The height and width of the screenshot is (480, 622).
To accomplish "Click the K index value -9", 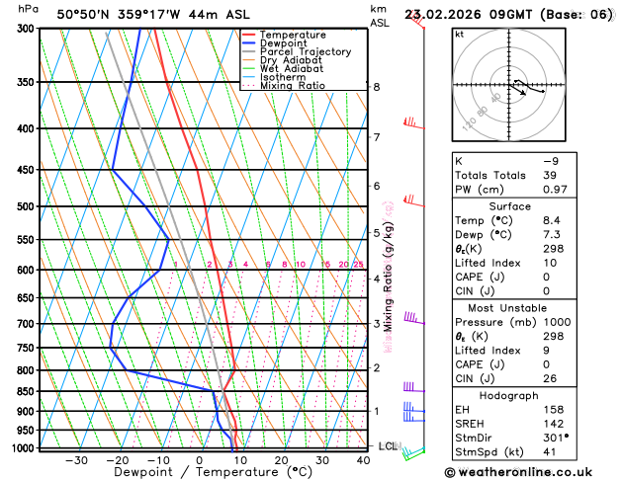I will (551, 161).
